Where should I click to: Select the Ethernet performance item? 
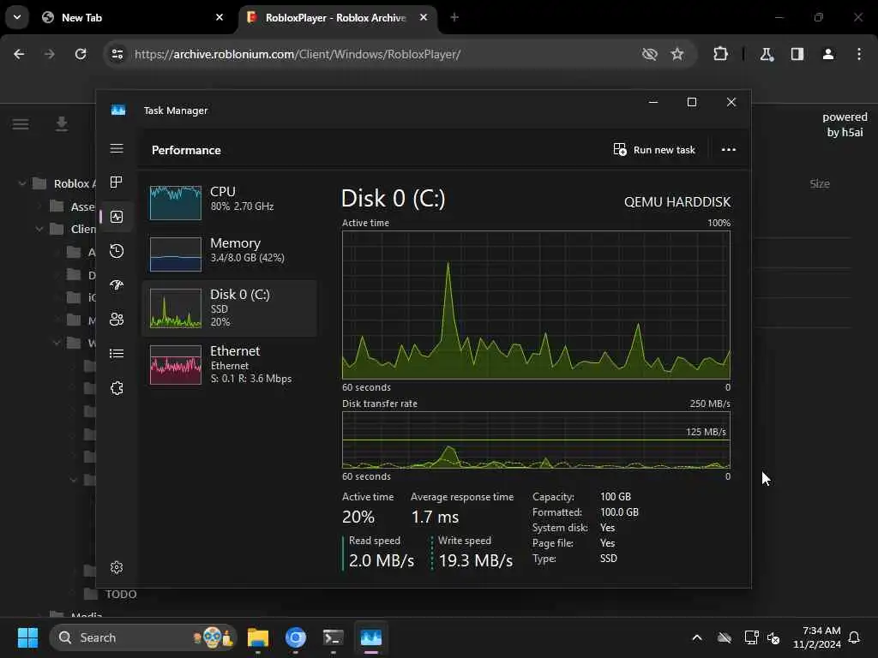(x=230, y=365)
